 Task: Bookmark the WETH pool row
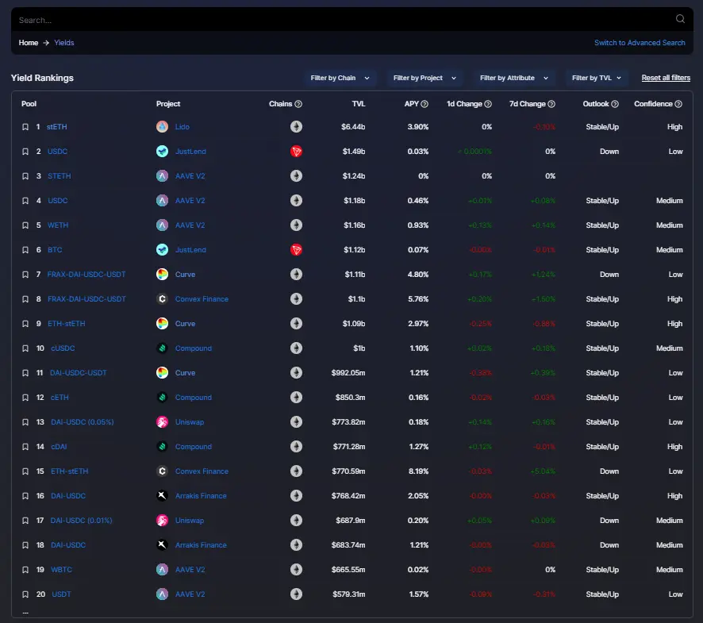tap(25, 225)
